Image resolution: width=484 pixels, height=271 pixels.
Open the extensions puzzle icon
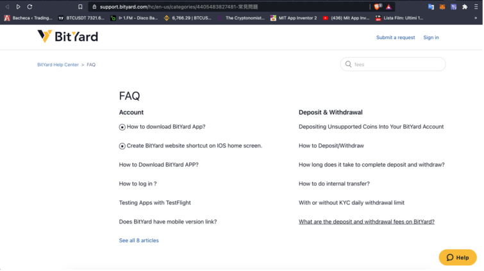coord(465,7)
